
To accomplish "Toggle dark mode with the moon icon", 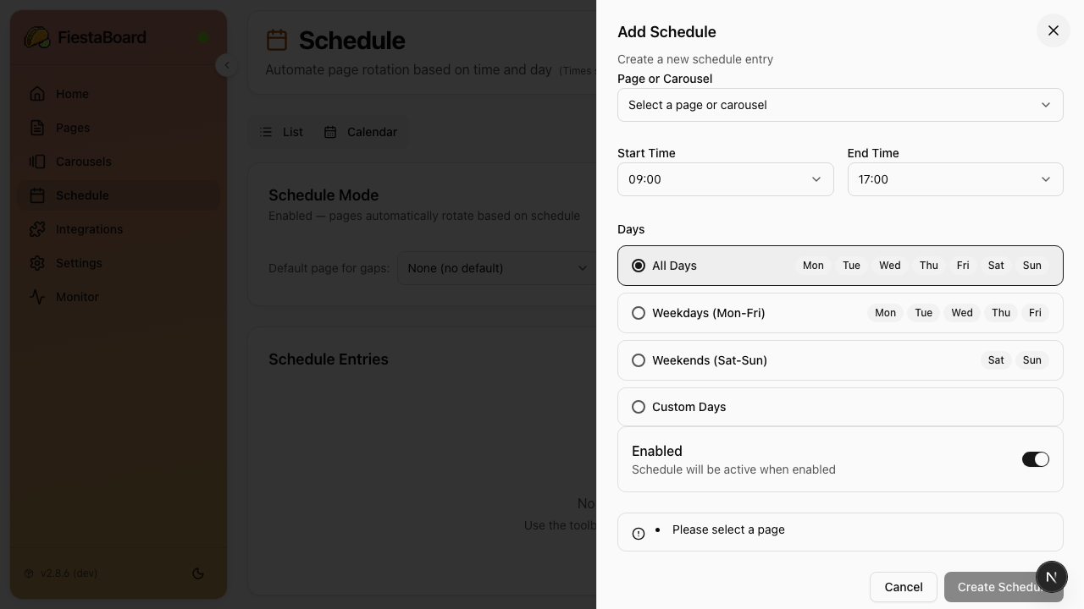I will (198, 573).
